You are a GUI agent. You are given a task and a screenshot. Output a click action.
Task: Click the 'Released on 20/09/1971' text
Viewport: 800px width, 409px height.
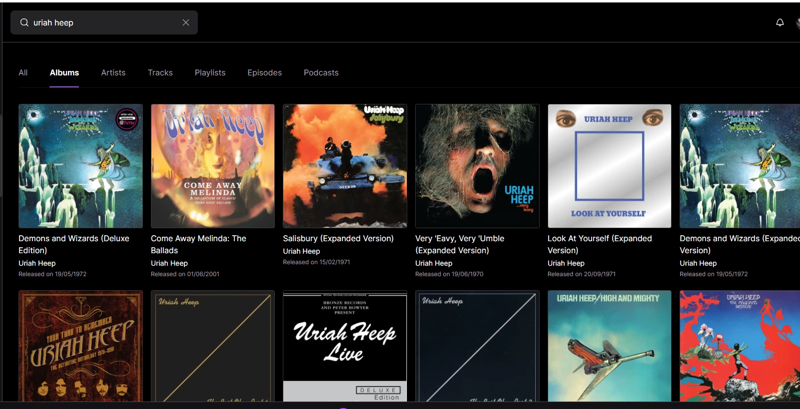click(x=582, y=274)
